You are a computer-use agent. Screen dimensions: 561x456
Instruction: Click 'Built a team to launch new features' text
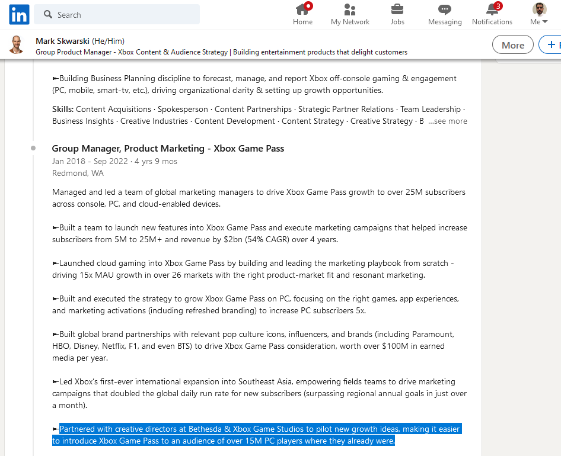[259, 233]
